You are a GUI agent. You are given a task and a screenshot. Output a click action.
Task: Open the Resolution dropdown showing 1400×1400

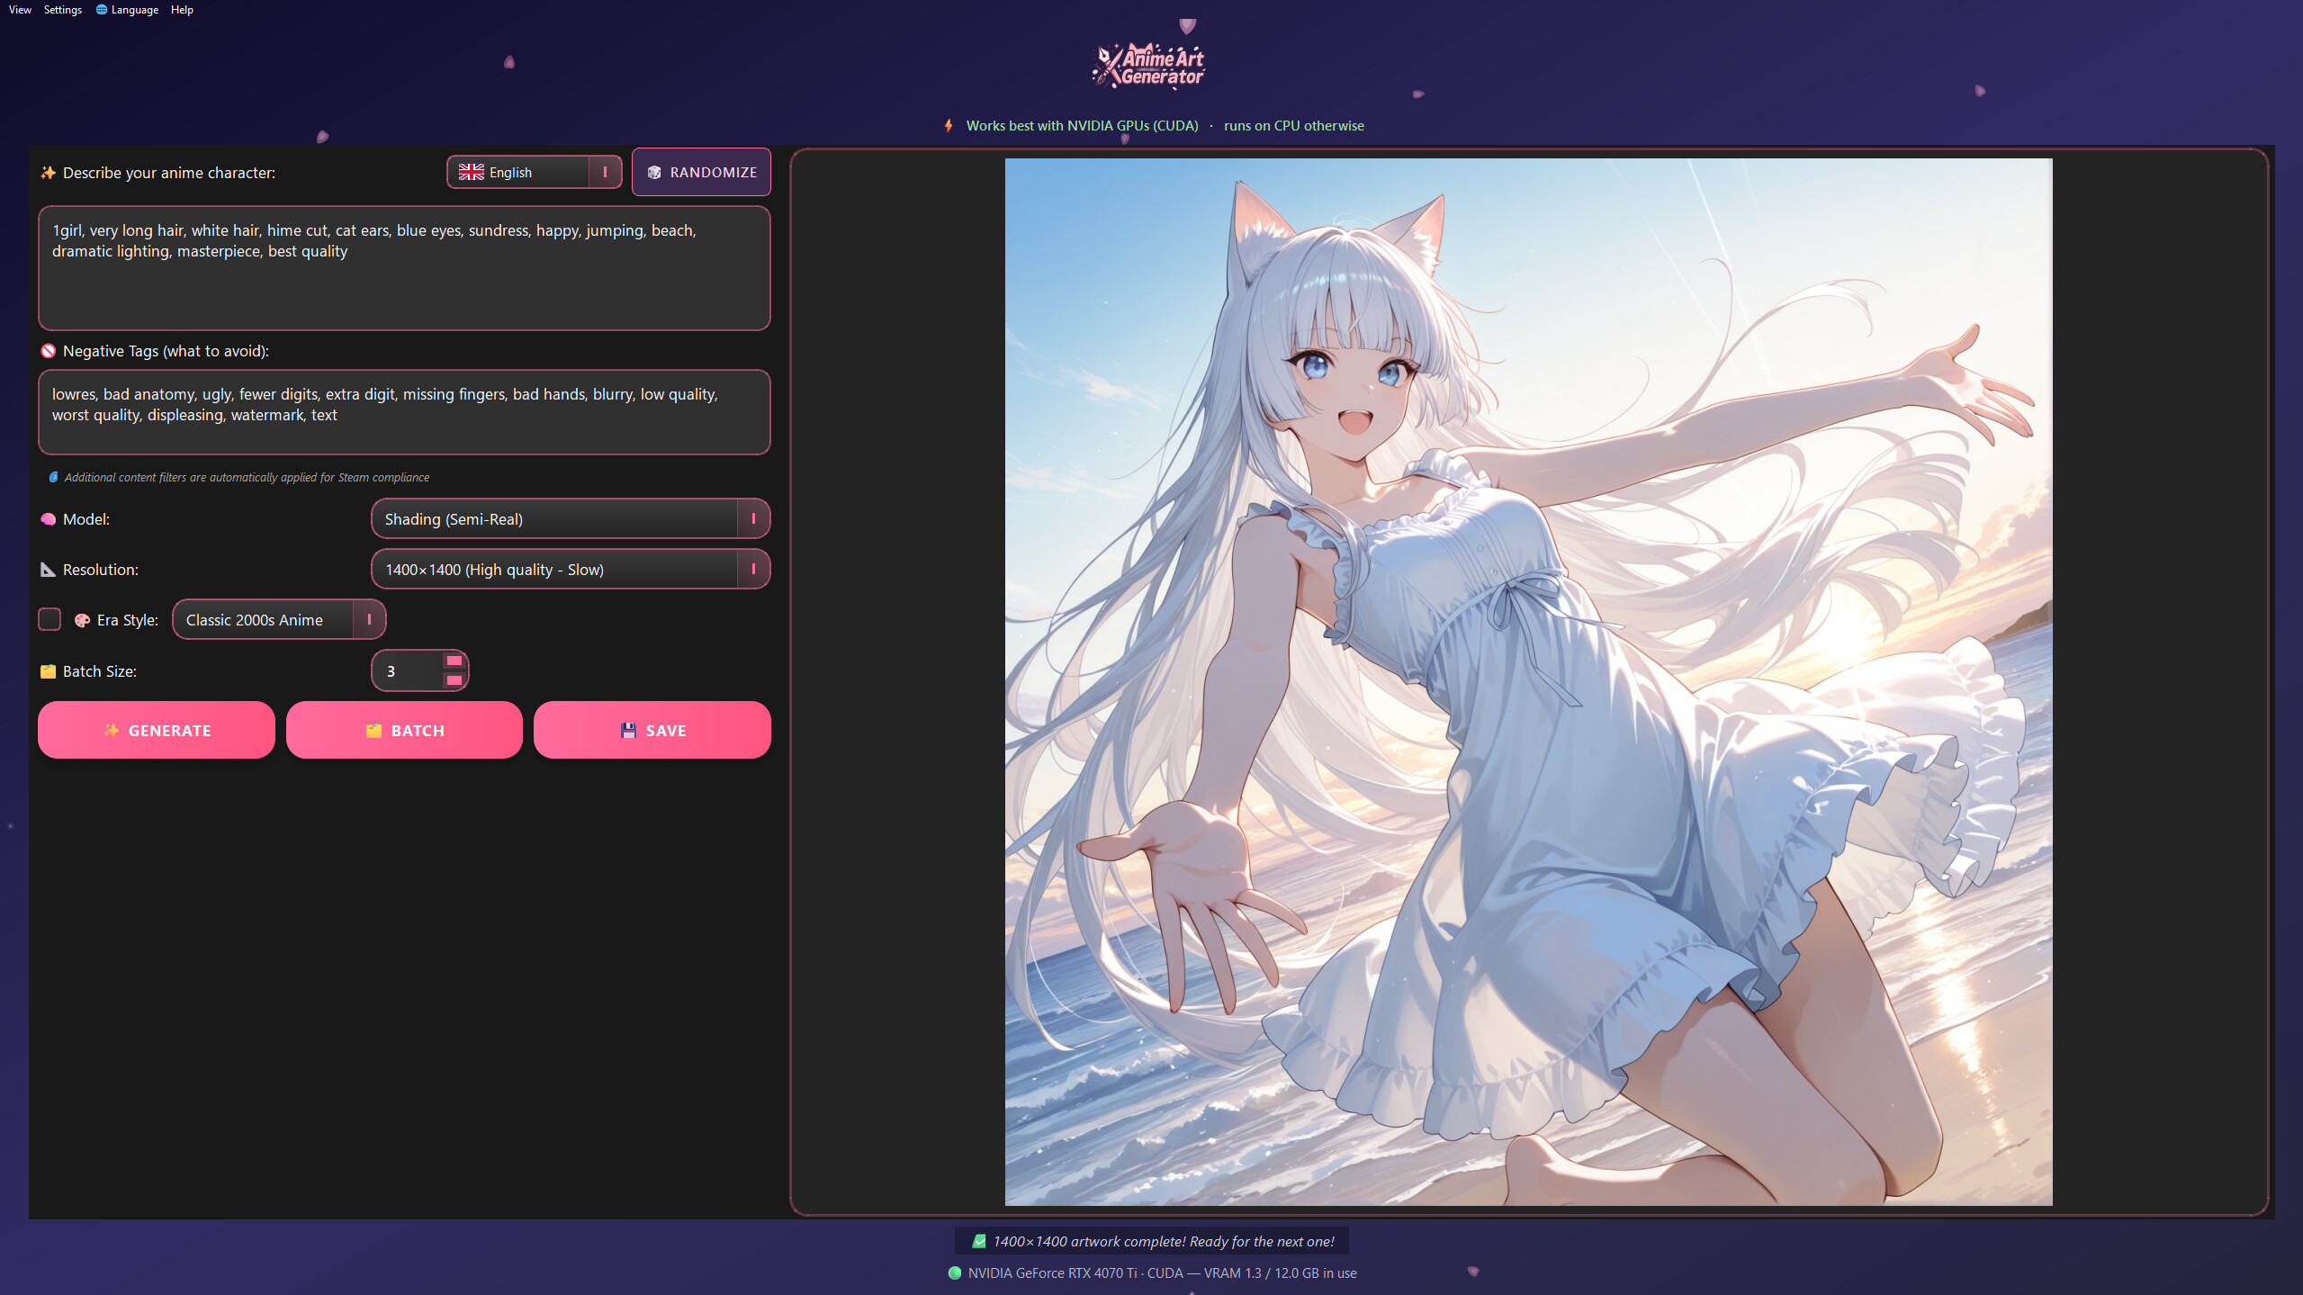click(571, 570)
